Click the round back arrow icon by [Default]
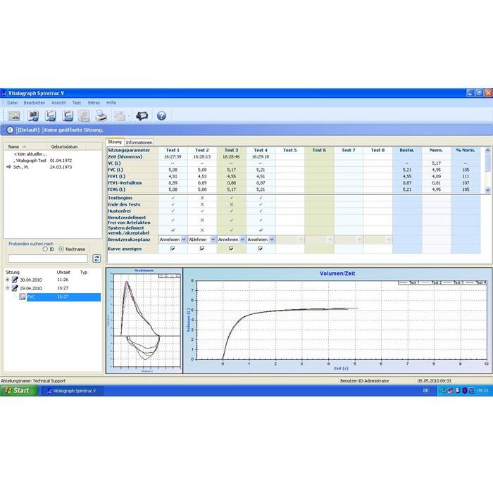This screenshot has height=493, width=493. click(x=10, y=130)
